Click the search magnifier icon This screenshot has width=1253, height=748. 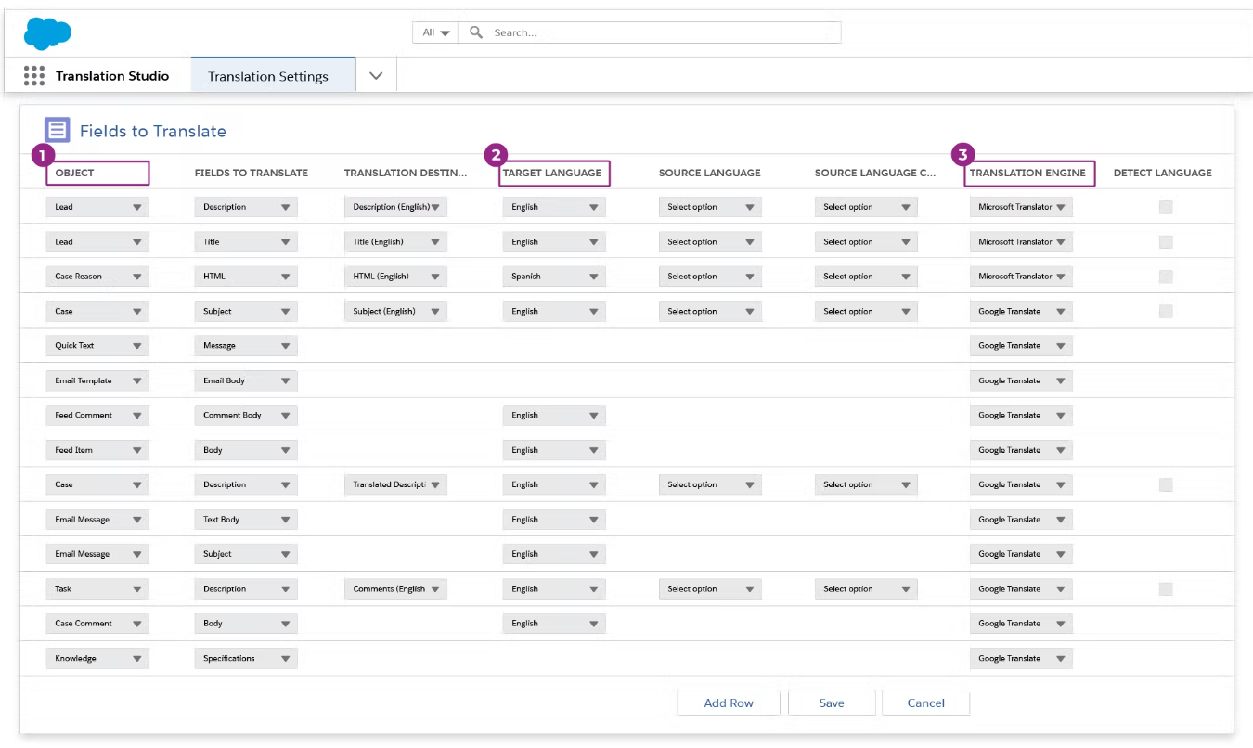pyautogui.click(x=476, y=32)
